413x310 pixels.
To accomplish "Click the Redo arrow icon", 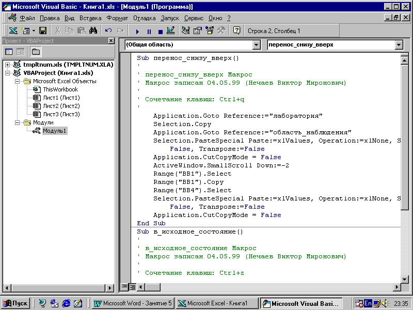I will [x=120, y=30].
